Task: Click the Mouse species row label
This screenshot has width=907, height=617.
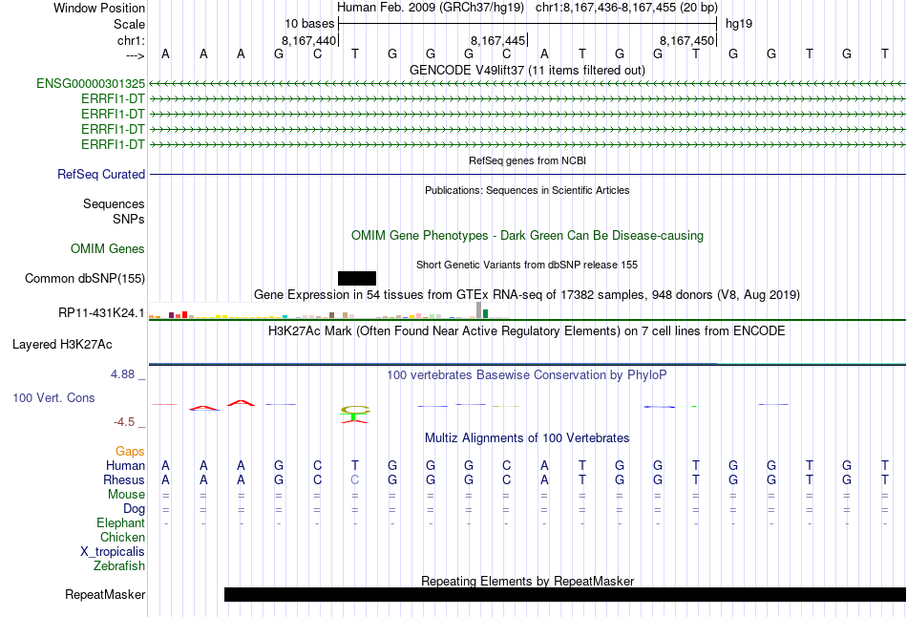Action: click(x=126, y=495)
